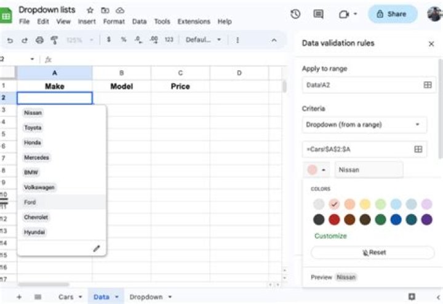Open the comments icon
Screen dimensions: 443x304
click(x=319, y=14)
